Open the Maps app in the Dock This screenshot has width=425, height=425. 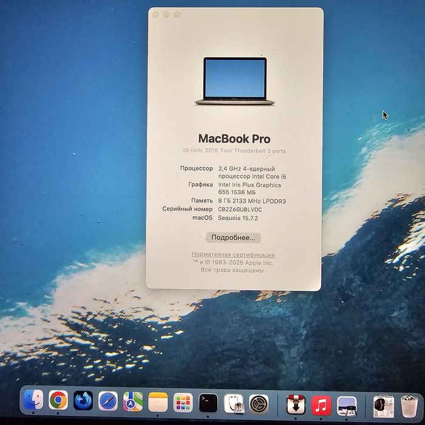(133, 401)
